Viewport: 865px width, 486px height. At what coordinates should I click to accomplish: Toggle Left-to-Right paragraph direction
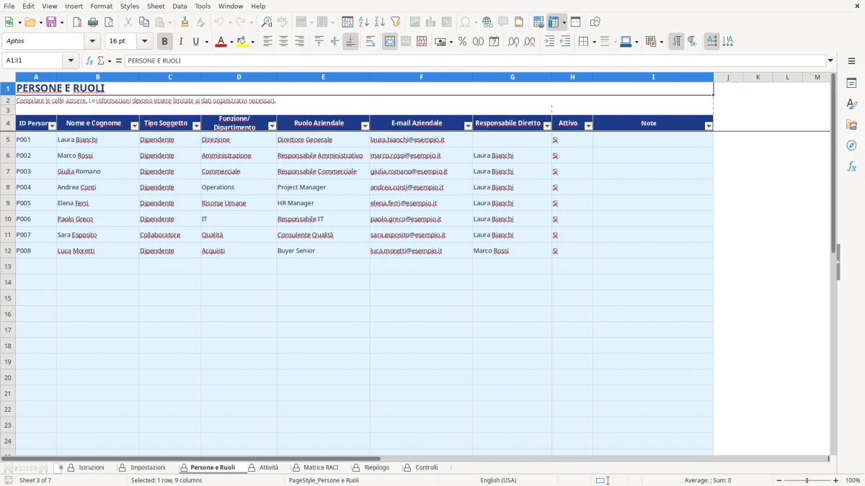676,42
